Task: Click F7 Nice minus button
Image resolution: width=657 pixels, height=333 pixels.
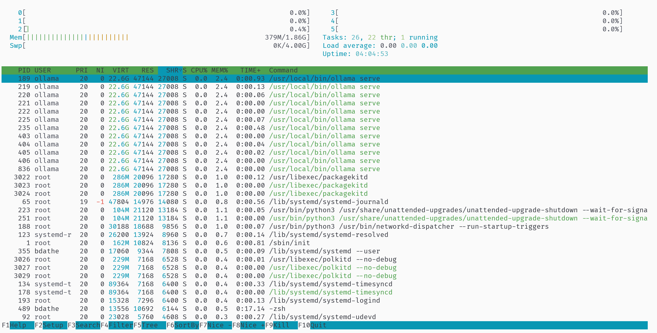Action: pyautogui.click(x=216, y=325)
